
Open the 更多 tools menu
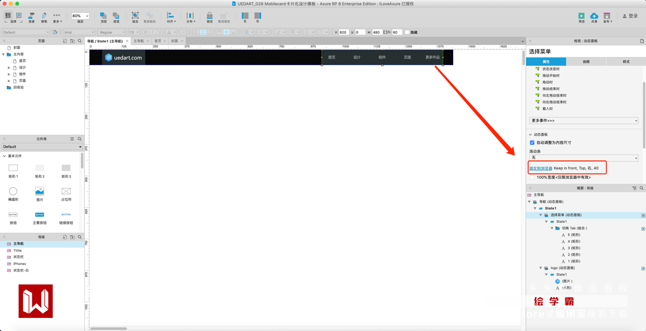click(57, 18)
